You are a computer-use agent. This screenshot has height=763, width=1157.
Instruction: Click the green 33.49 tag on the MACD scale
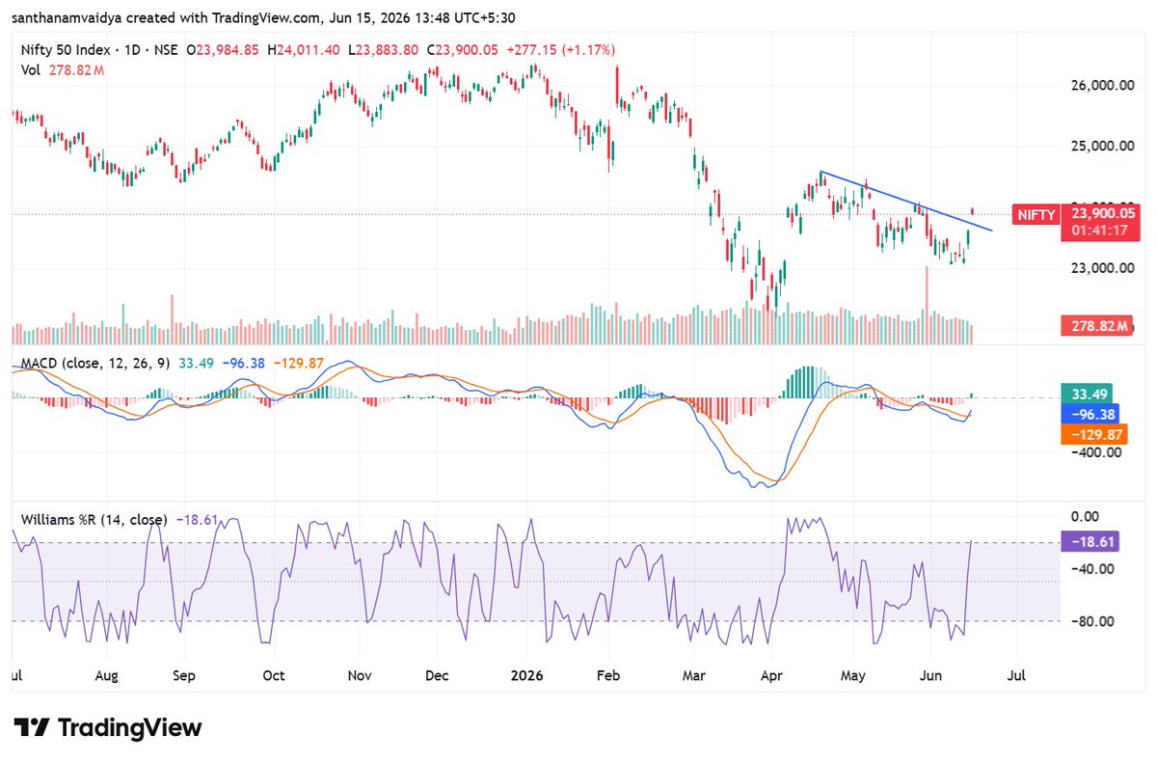point(1089,394)
